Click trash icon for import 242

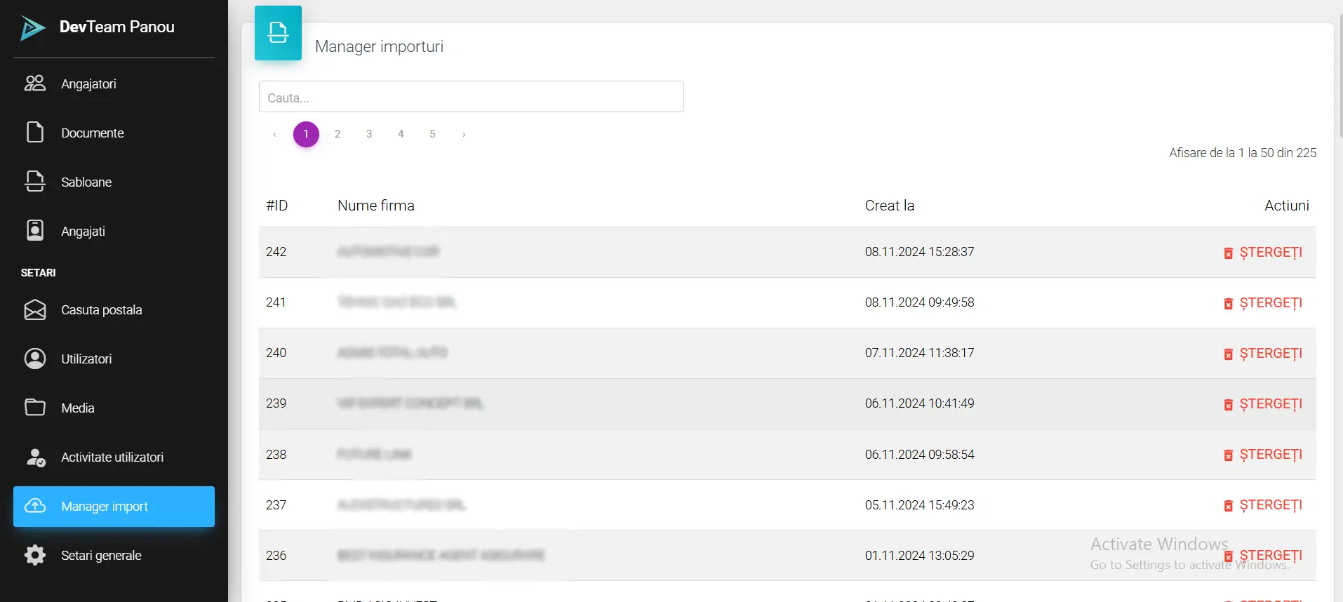[1228, 253]
